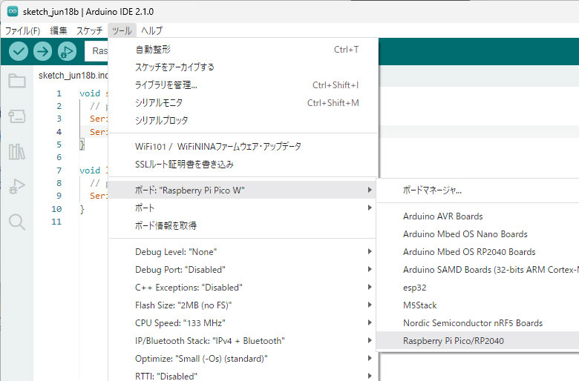Select M5Stack board package
The image size is (579, 381).
(478, 305)
